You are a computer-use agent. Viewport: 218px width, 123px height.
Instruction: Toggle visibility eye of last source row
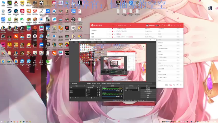[98, 96]
